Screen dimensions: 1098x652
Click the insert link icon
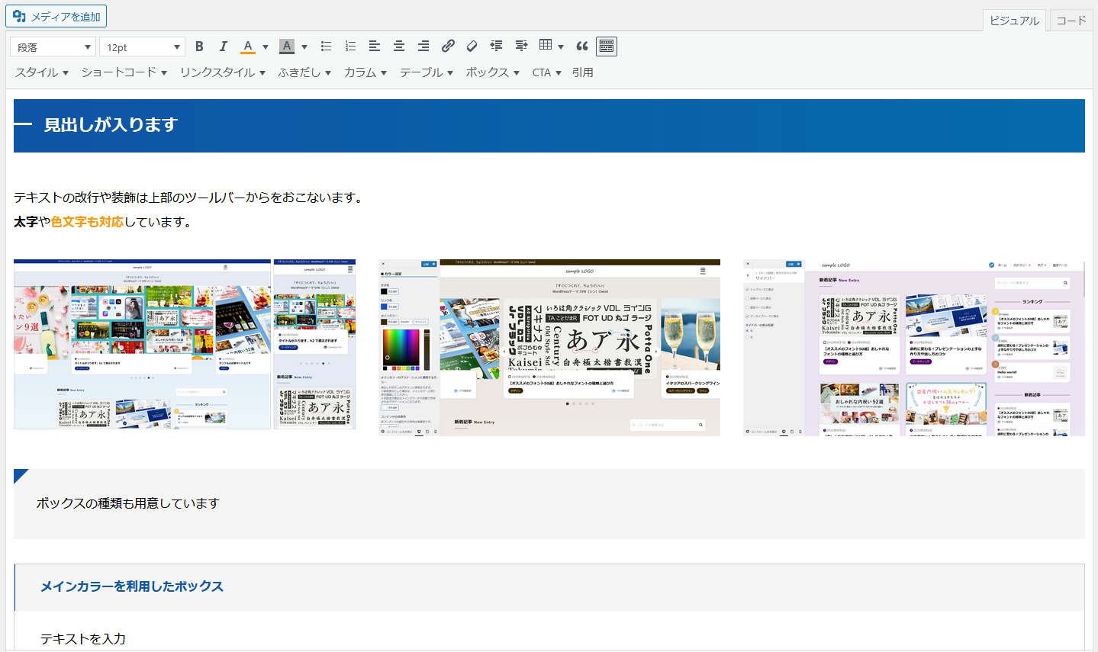(448, 47)
